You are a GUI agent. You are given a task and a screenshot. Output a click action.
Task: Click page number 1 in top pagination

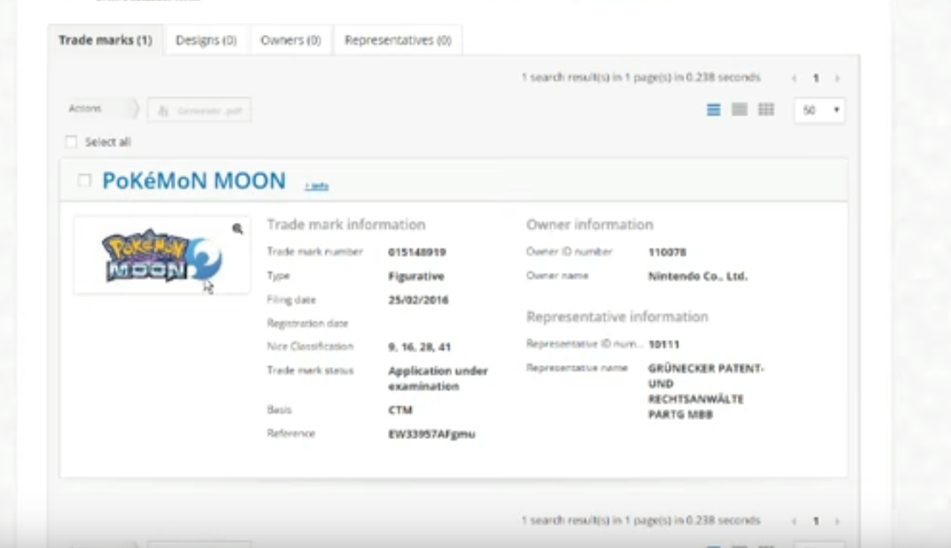click(x=816, y=78)
